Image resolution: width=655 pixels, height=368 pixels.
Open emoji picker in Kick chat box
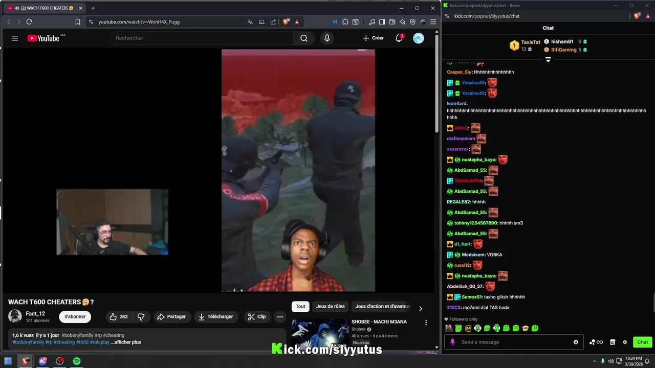tap(576, 342)
